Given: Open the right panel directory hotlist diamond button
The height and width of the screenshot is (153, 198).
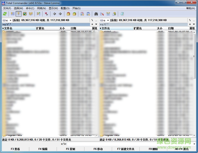Looking at the screenshot, I should (190, 24).
